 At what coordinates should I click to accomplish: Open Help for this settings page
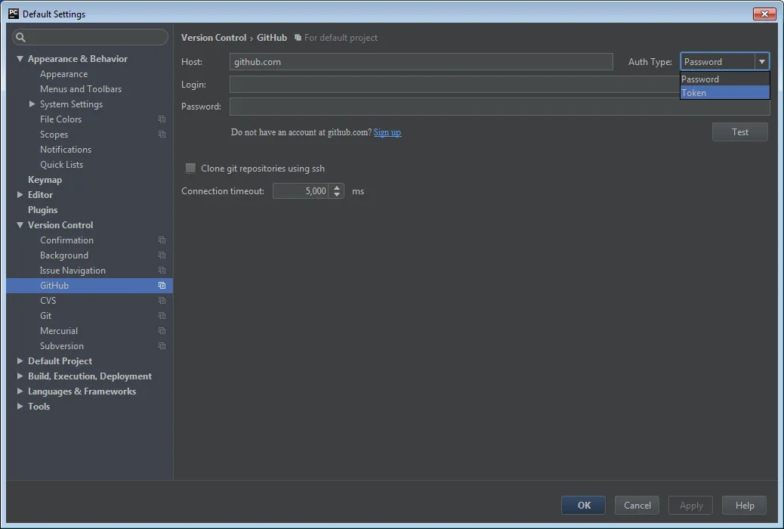745,506
